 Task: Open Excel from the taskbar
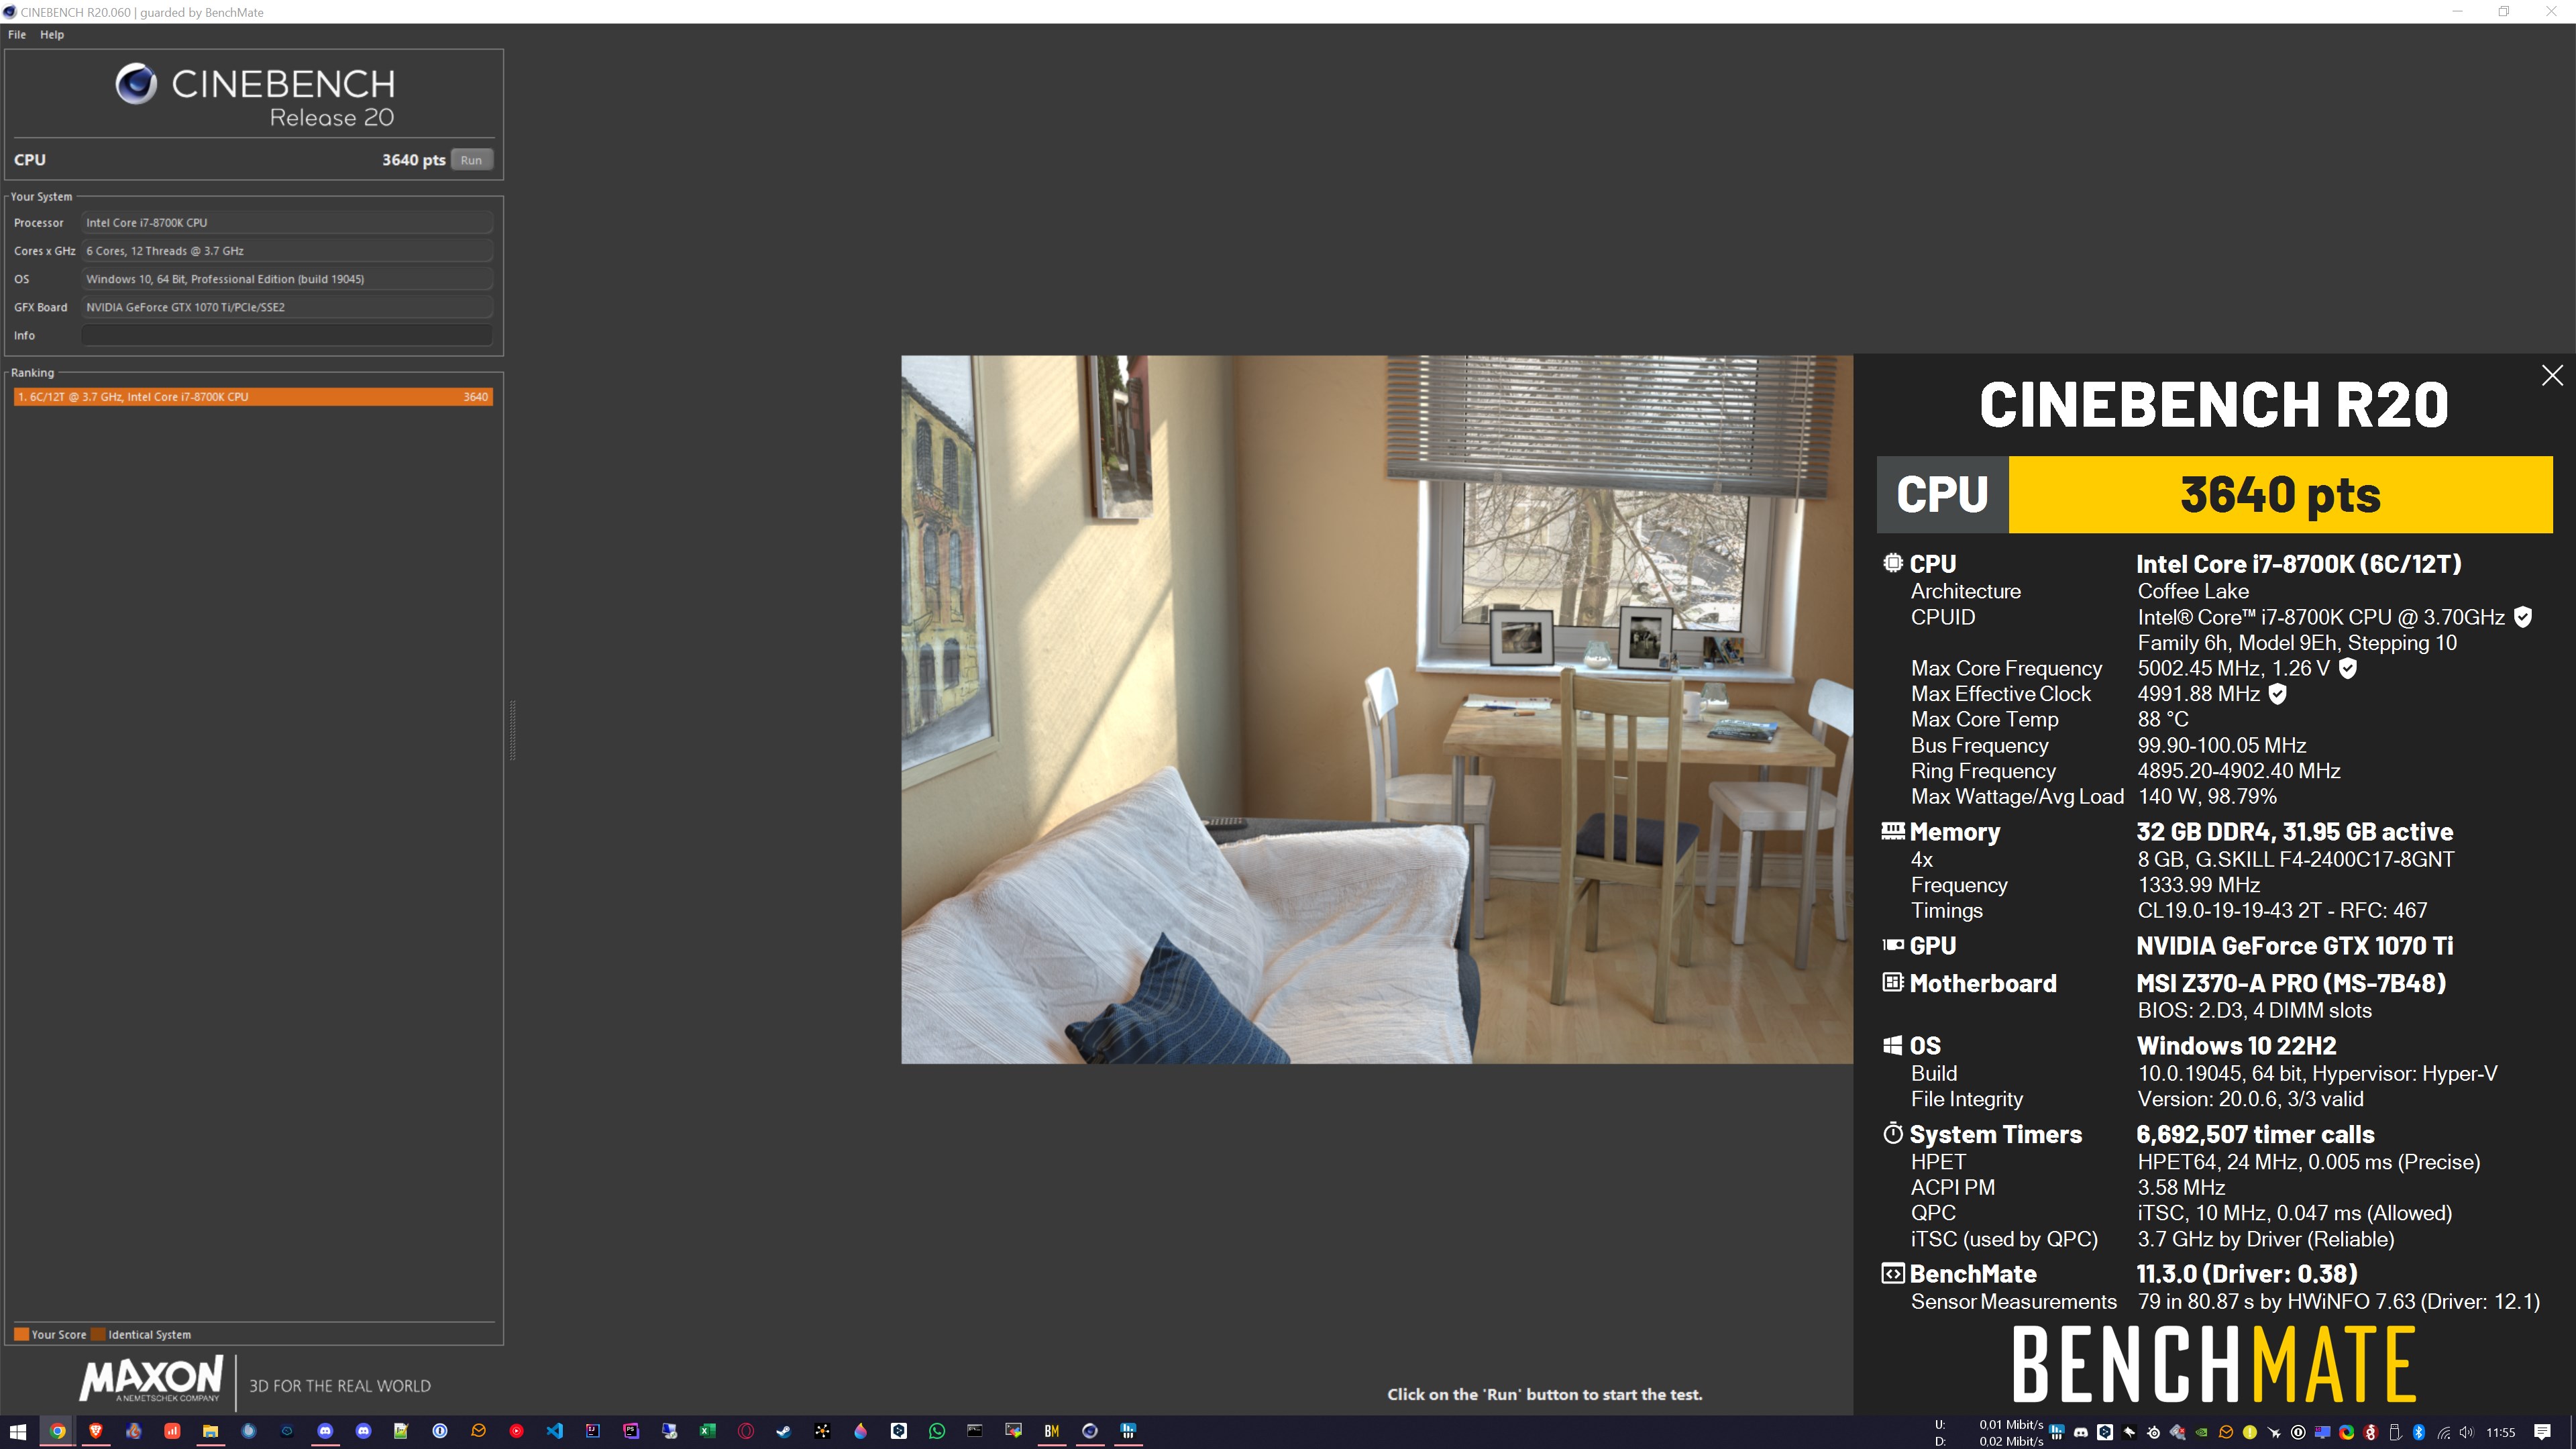(707, 1431)
